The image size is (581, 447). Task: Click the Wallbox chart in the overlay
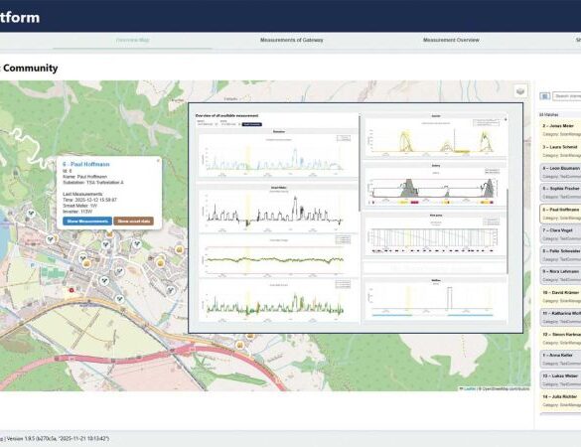(x=435, y=300)
